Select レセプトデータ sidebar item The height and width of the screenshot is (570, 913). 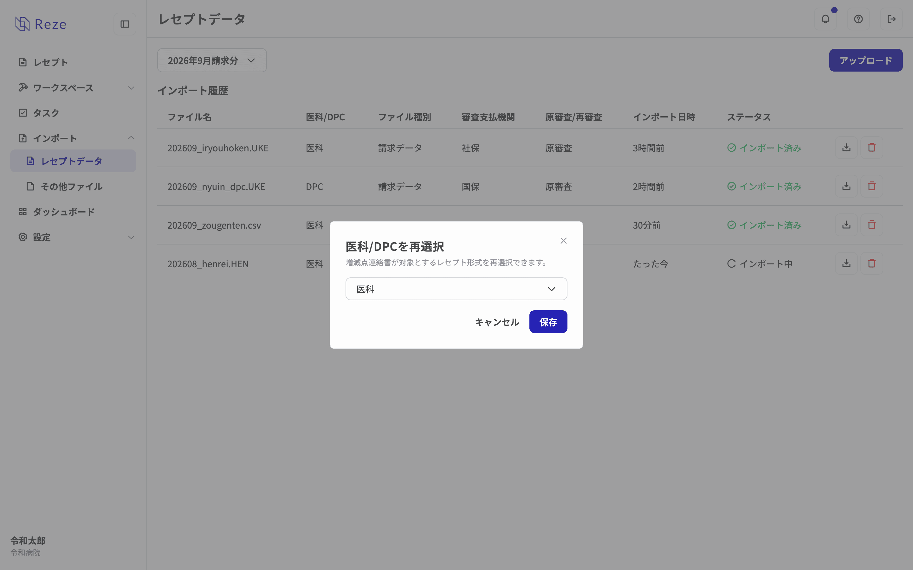pyautogui.click(x=73, y=161)
